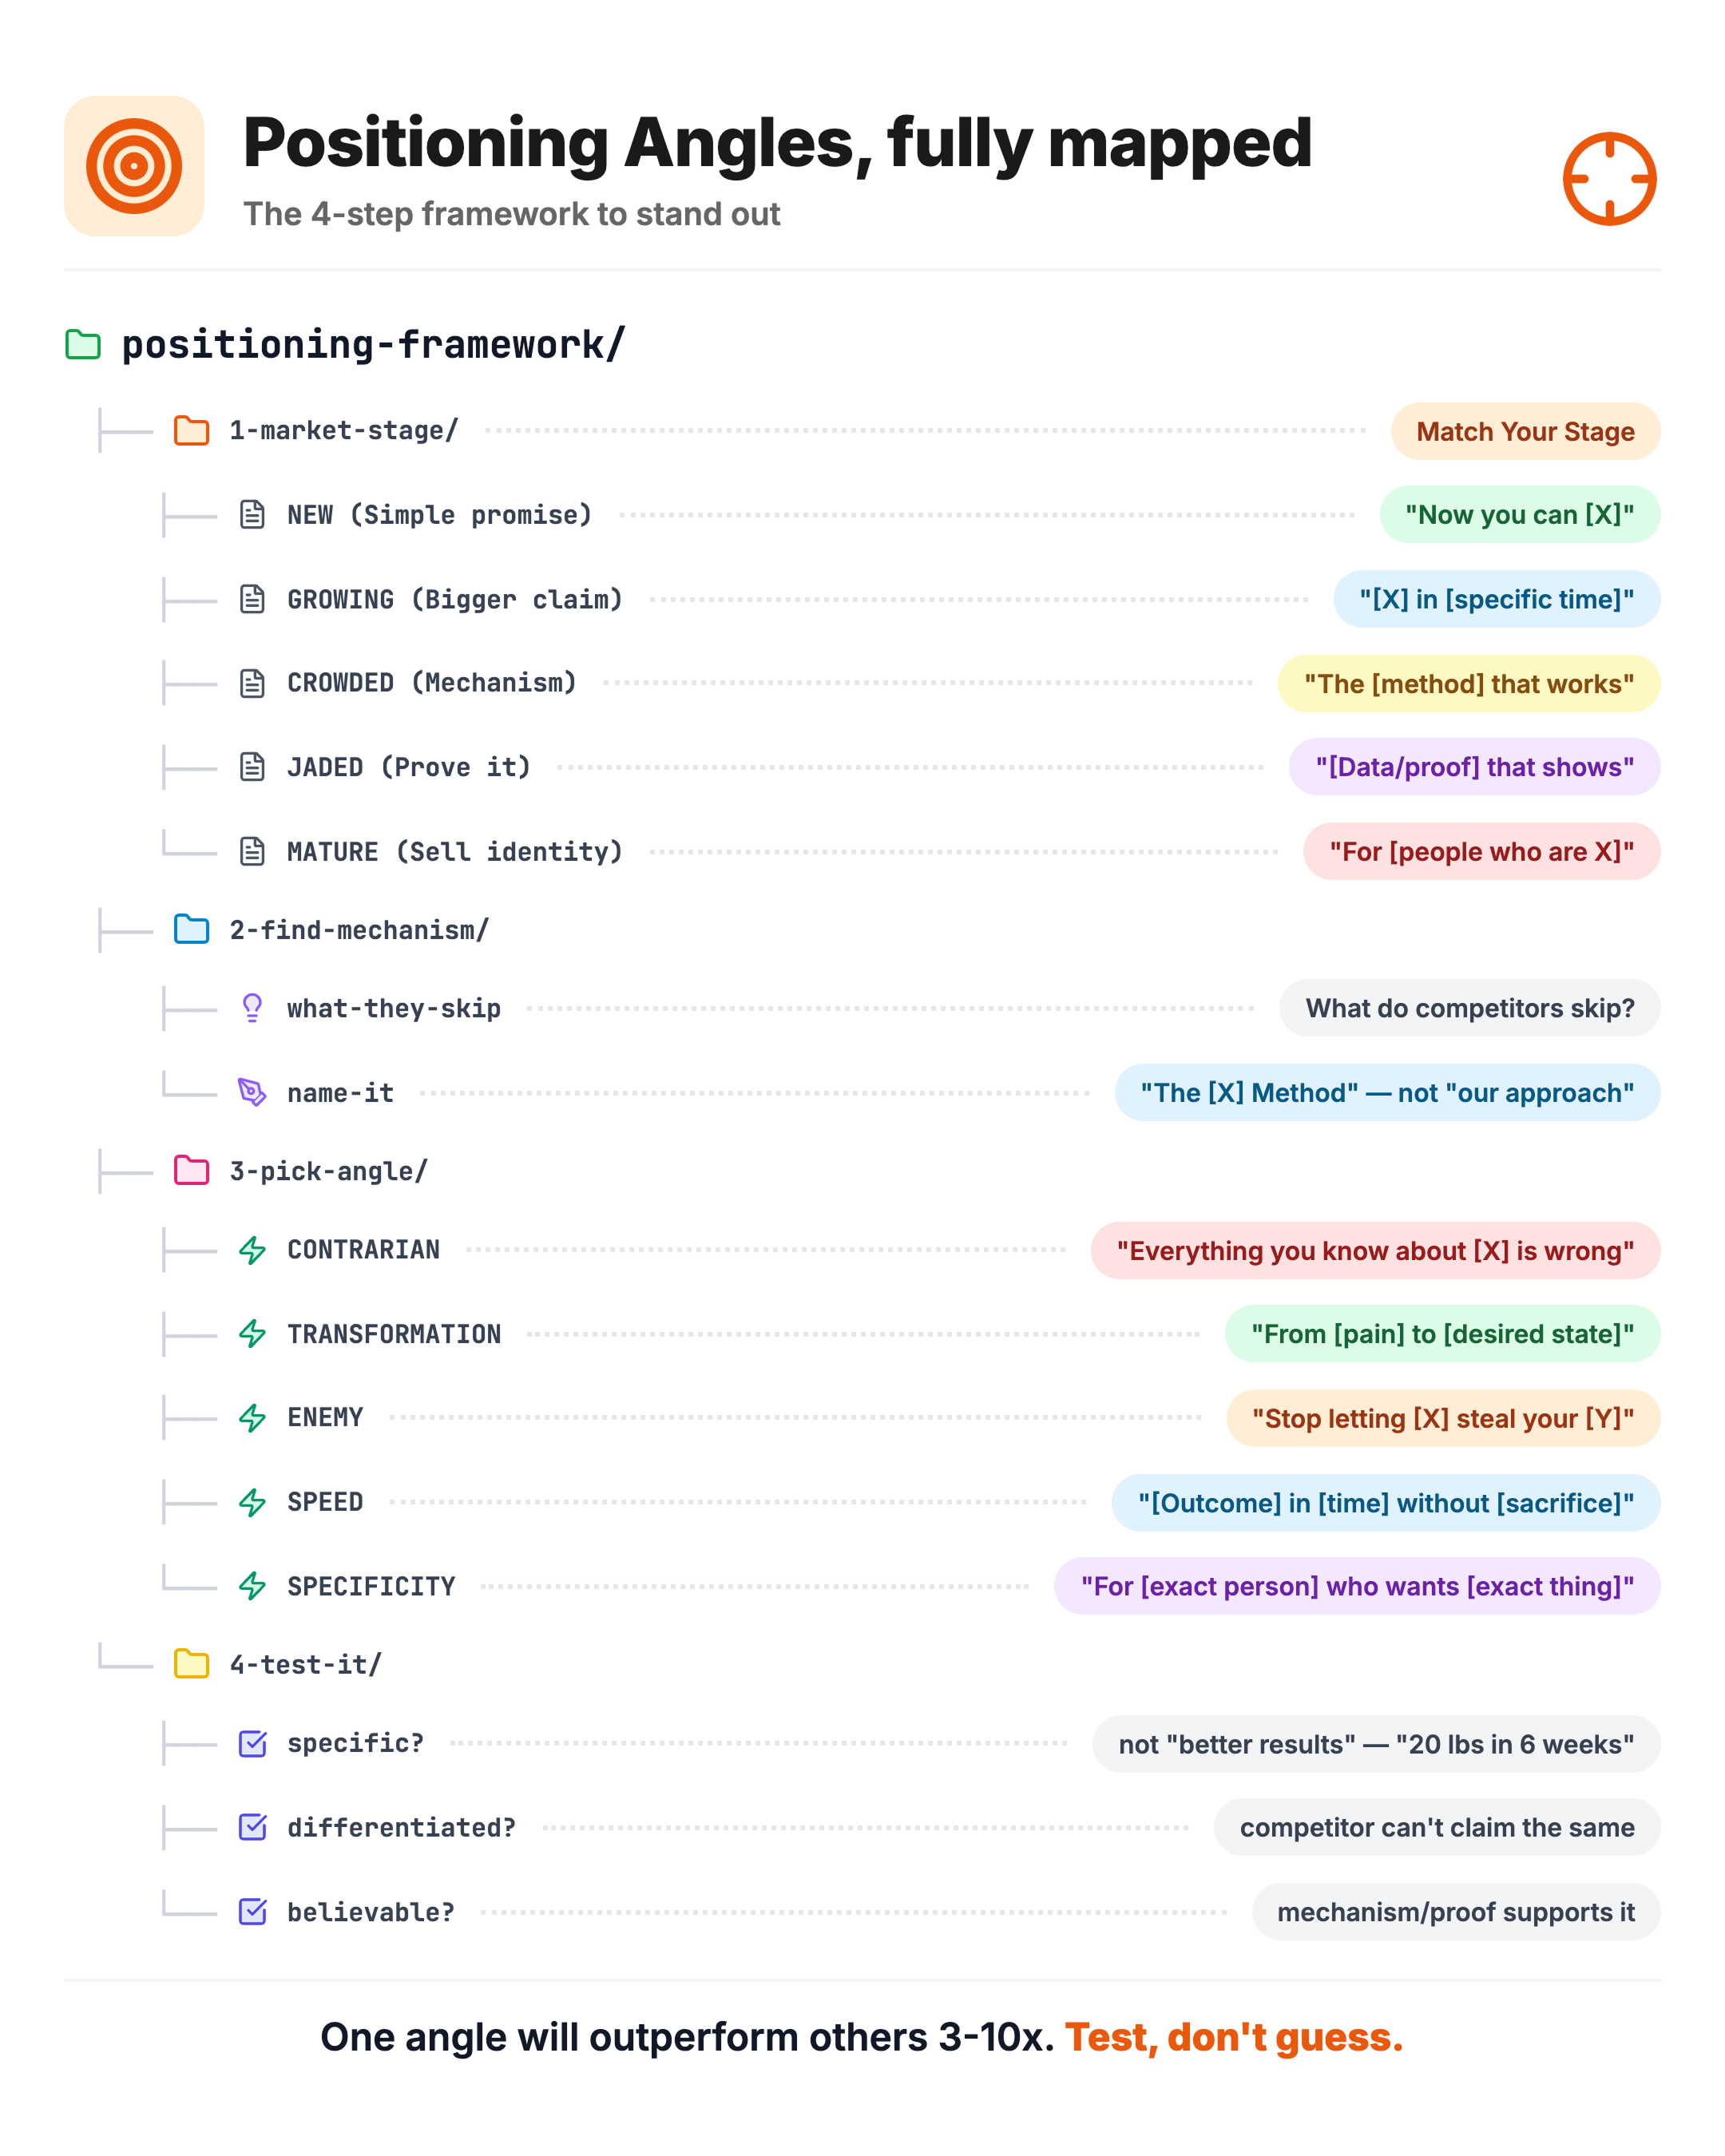Click the lightning bolt icon next to CONTRARIAN
Screen dimensions: 1725x2156
252,1250
